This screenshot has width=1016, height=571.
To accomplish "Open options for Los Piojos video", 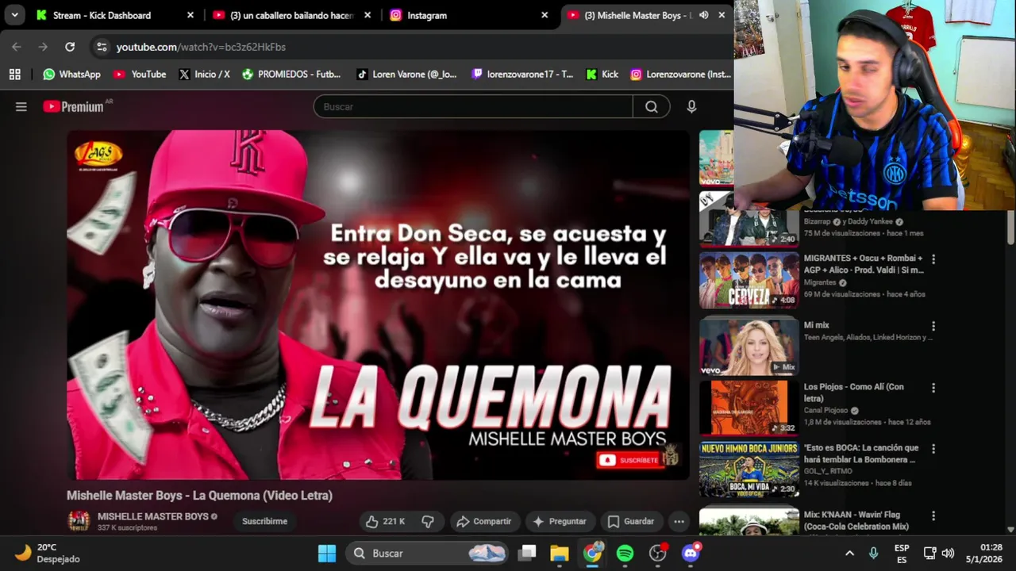I will (933, 388).
